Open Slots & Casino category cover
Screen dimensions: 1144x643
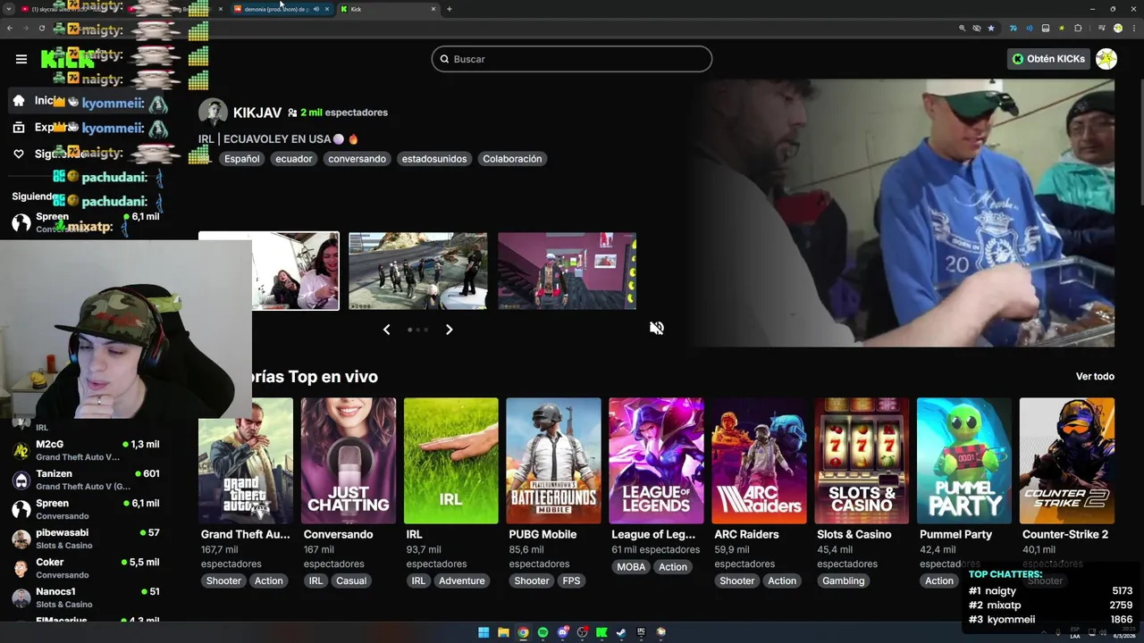point(862,461)
